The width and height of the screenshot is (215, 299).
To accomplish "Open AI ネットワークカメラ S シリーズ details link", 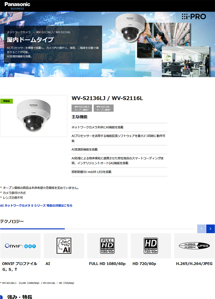I will click(36, 206).
